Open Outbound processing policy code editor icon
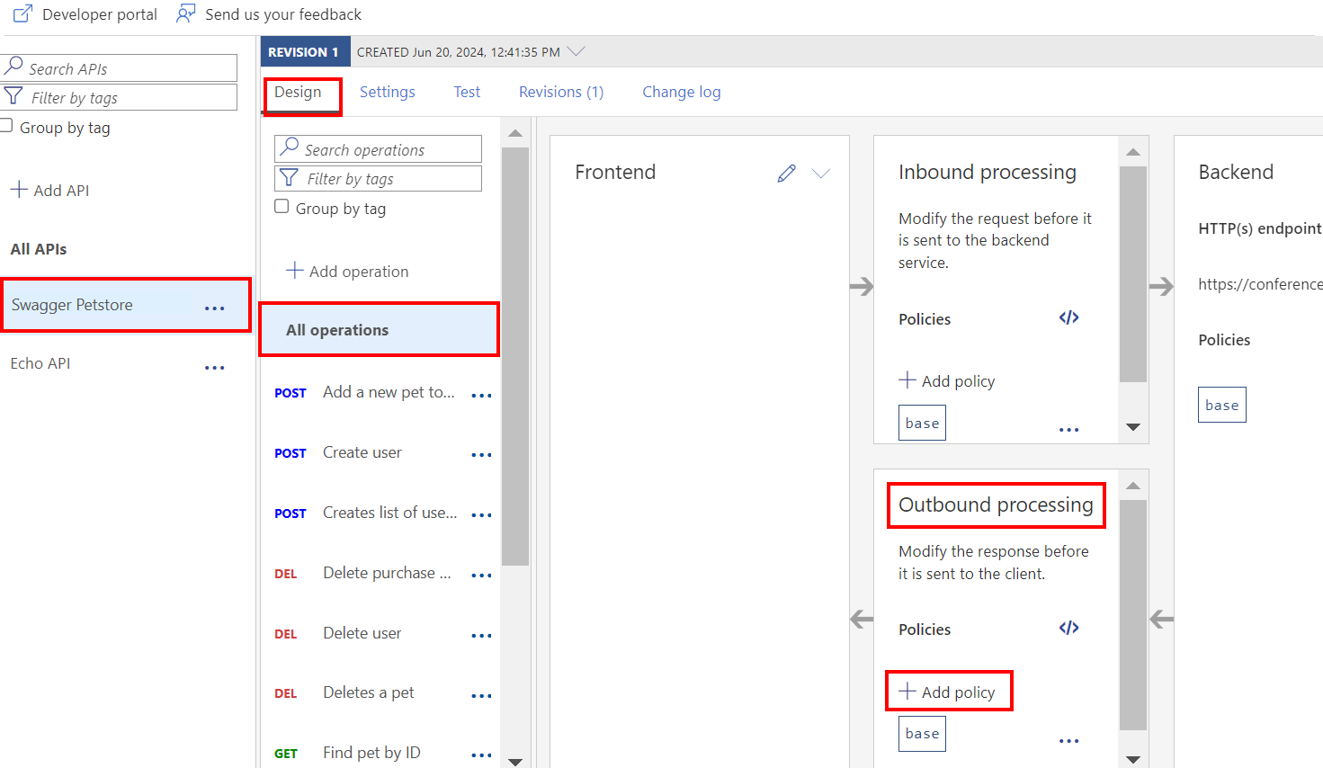1323x768 pixels. pyautogui.click(x=1068, y=628)
